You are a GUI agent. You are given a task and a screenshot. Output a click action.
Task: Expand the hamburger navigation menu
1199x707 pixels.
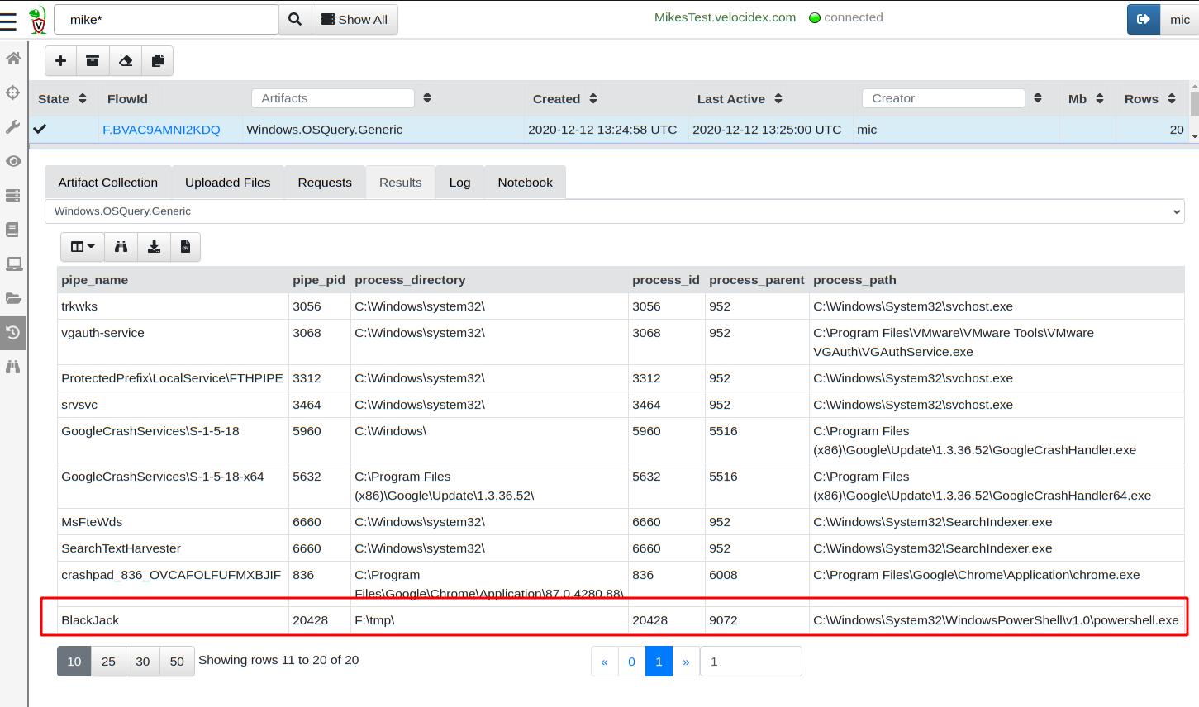click(x=8, y=20)
